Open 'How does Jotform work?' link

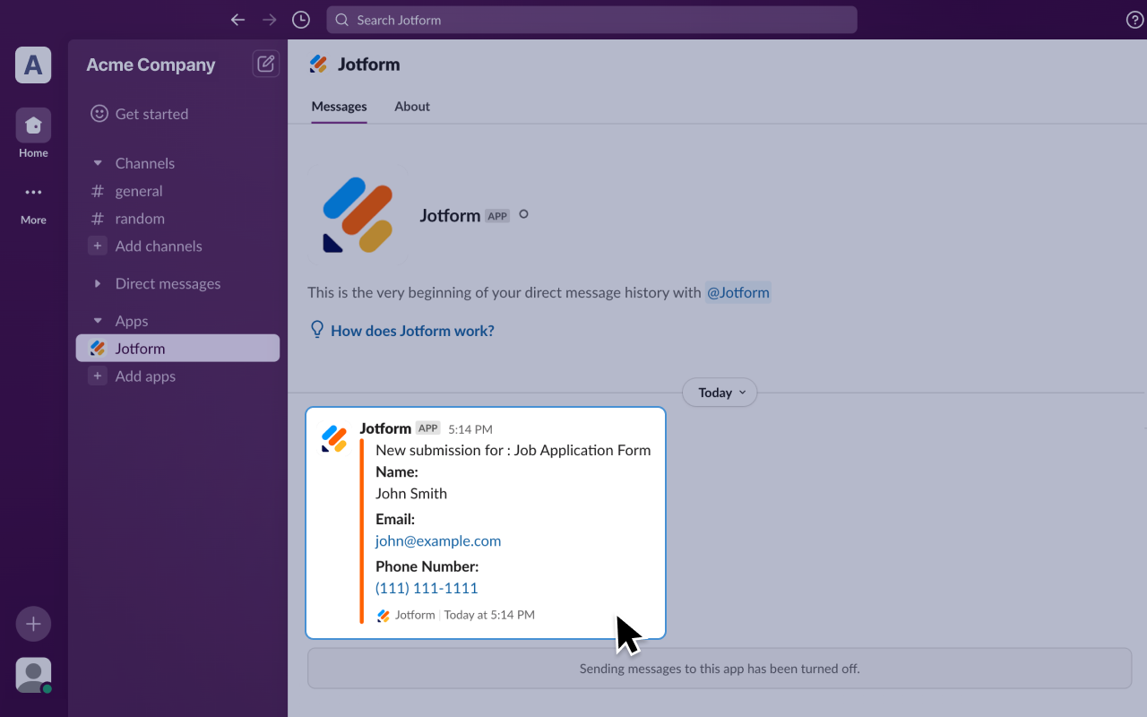tap(412, 331)
